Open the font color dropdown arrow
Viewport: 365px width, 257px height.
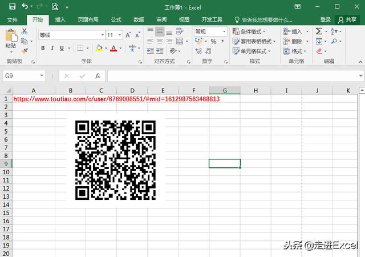[120, 48]
